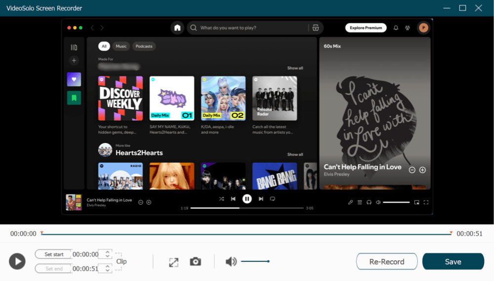Open the miniplayer icon

click(416, 203)
